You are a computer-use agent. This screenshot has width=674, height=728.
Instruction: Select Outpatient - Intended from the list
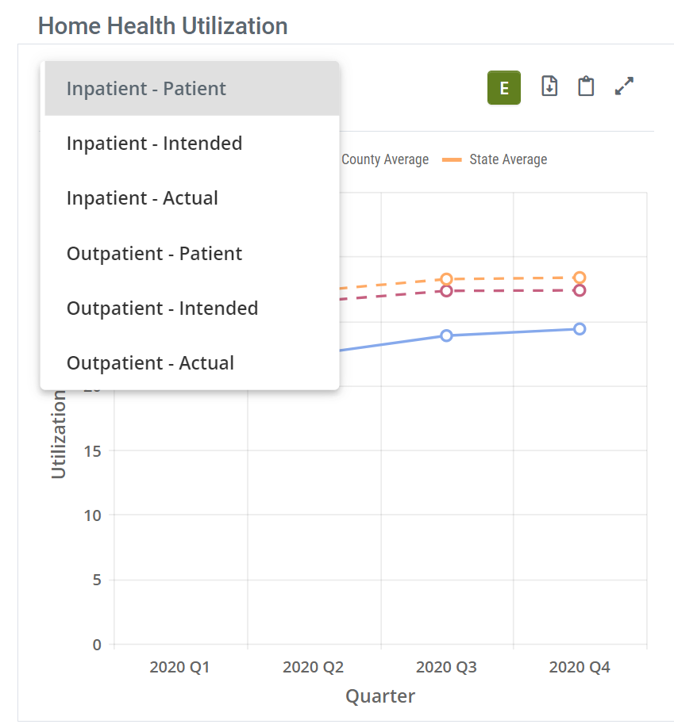pyautogui.click(x=162, y=308)
